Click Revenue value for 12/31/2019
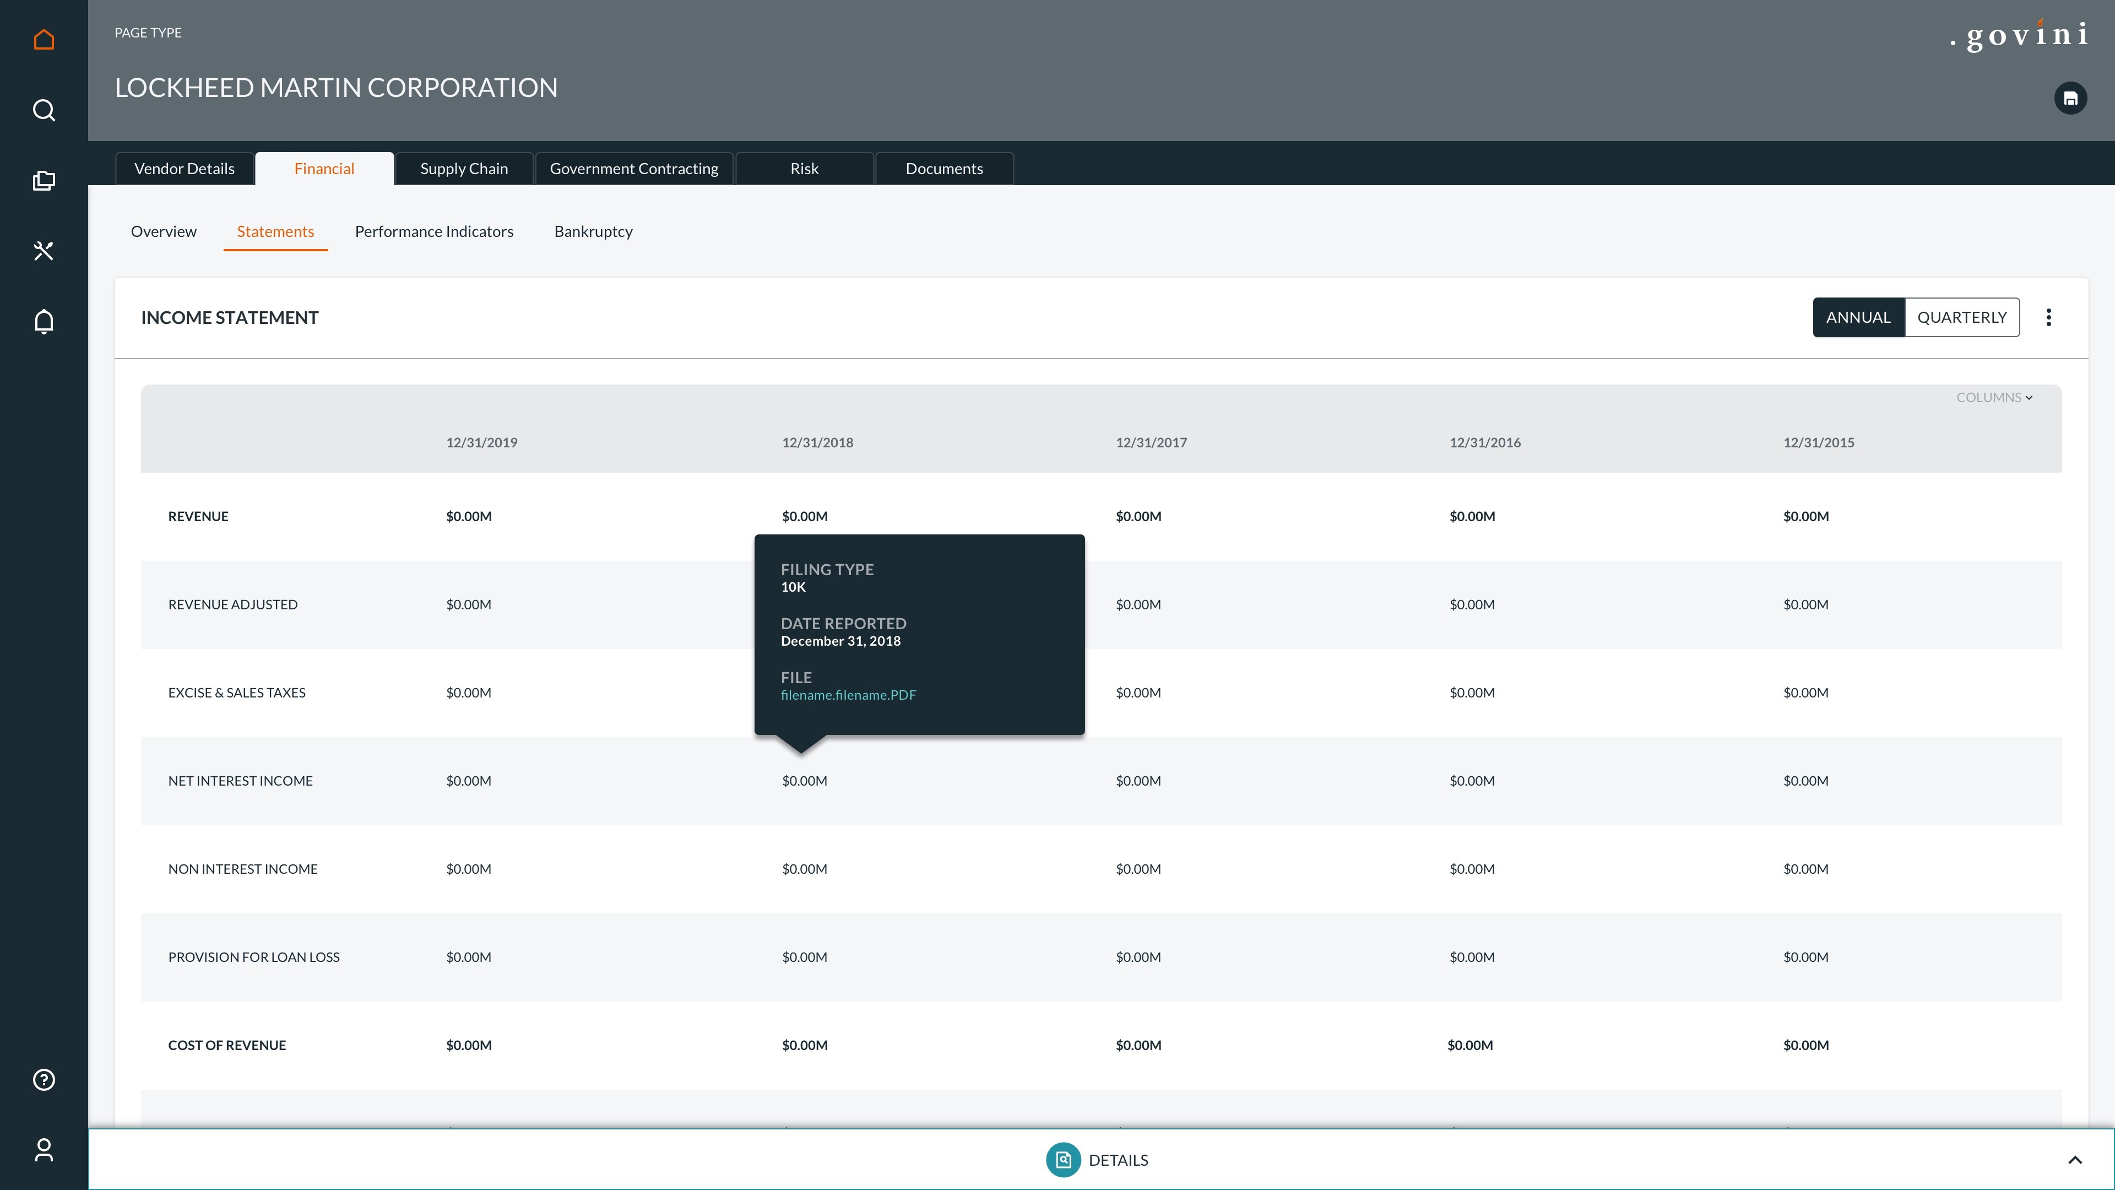2115x1190 pixels. coord(469,516)
